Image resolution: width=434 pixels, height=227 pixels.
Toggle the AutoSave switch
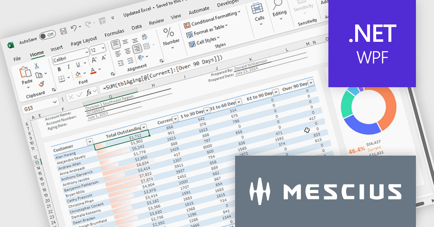point(48,35)
